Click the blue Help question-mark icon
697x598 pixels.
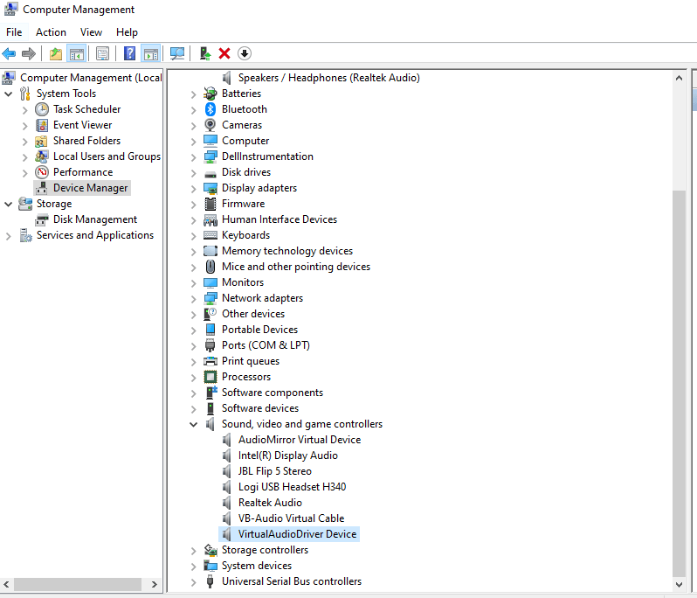click(129, 54)
